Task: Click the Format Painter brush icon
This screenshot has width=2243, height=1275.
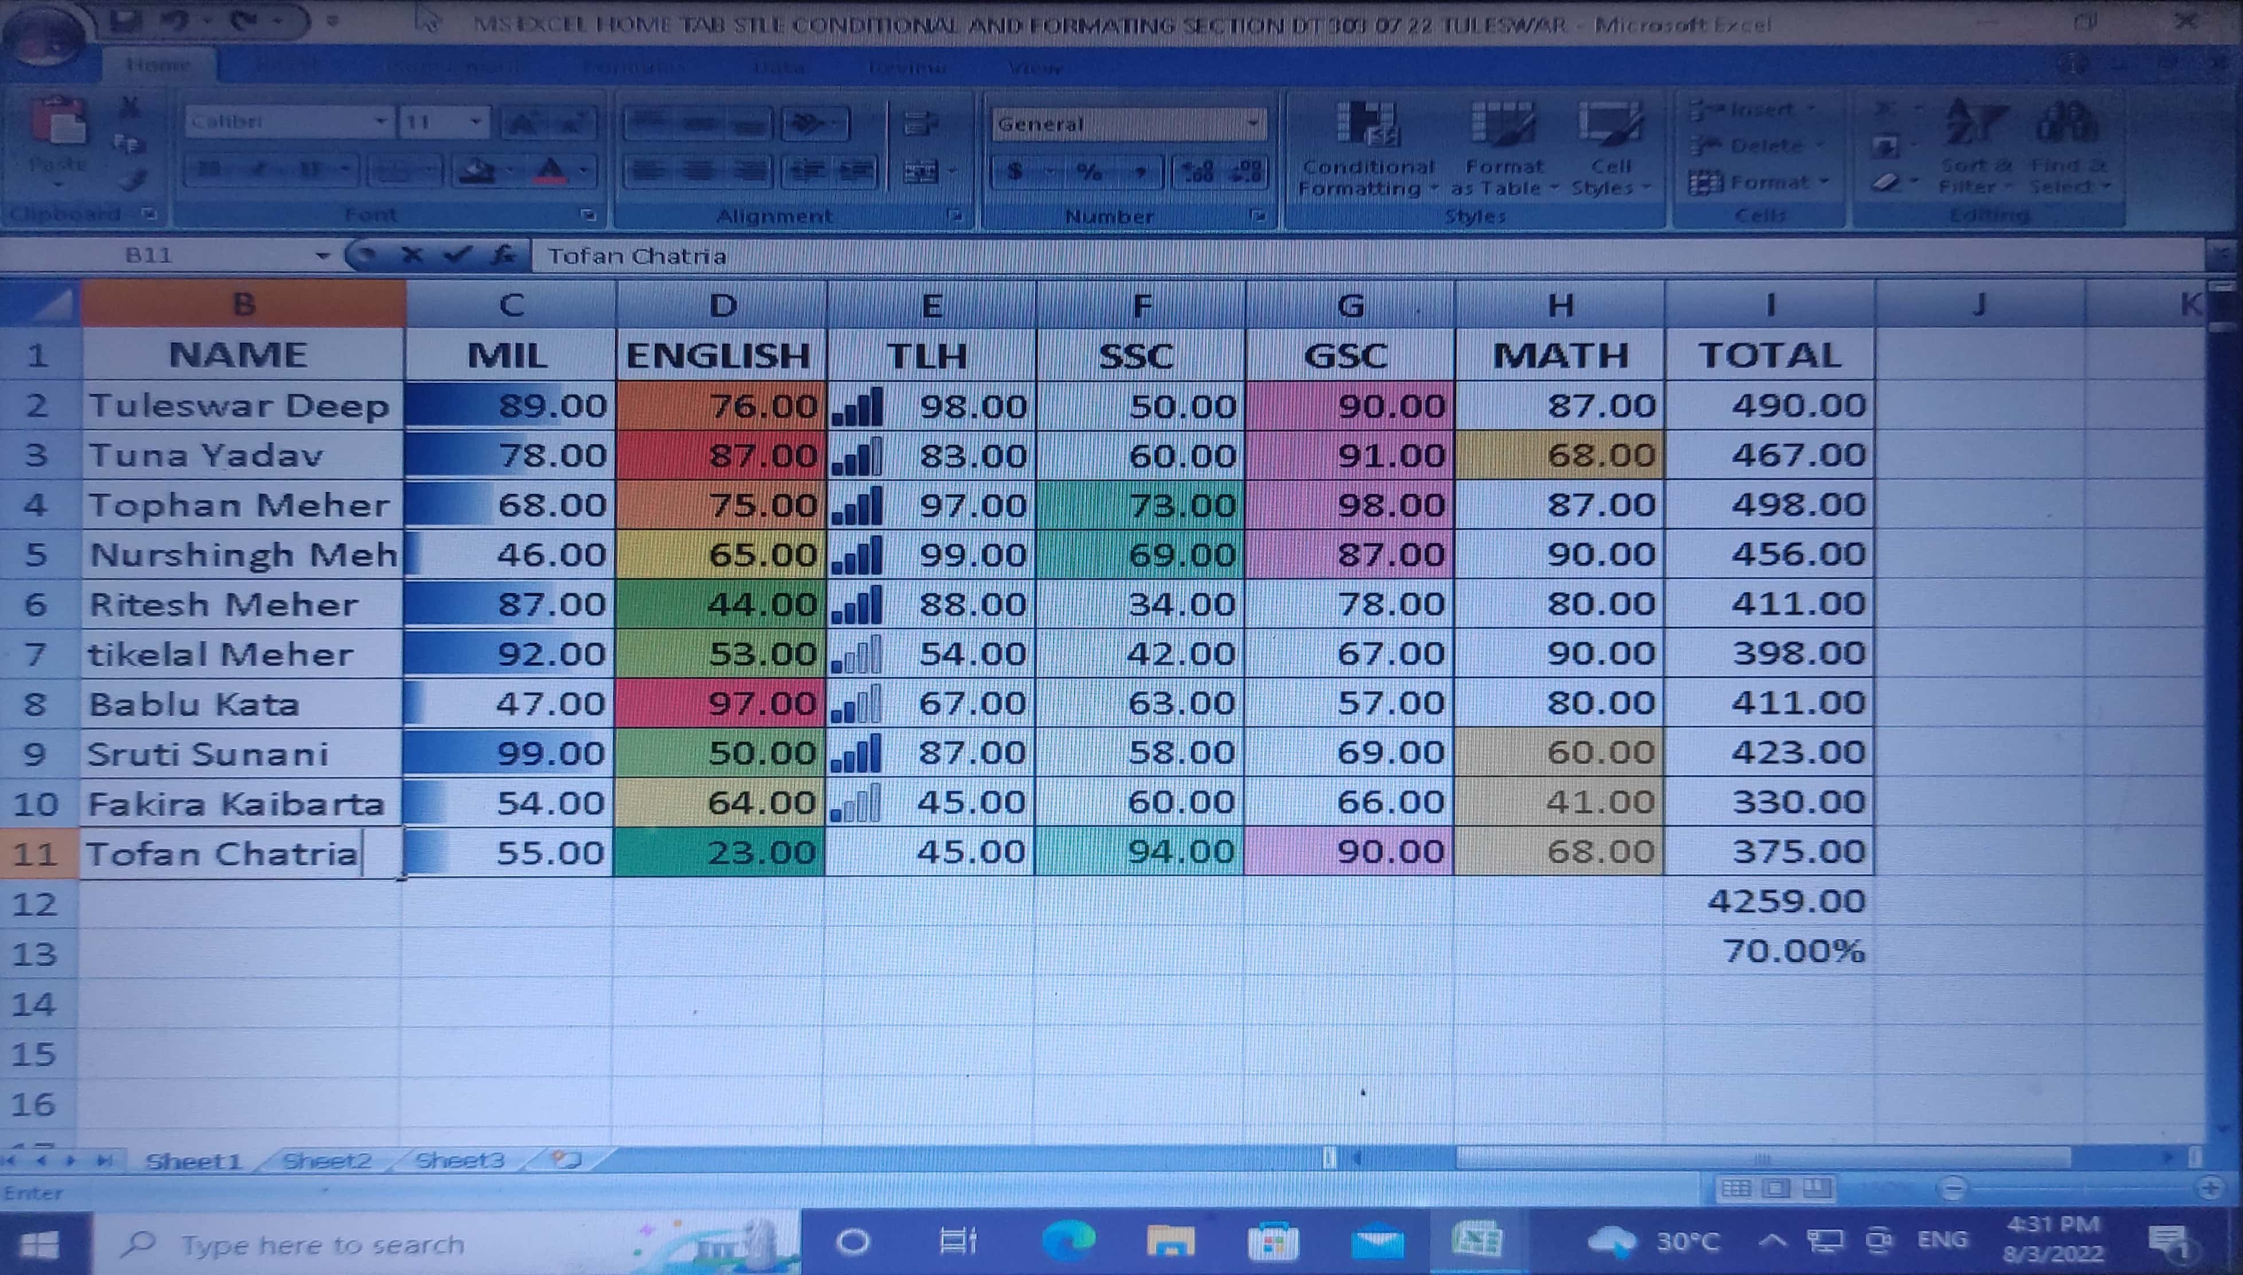Action: click(133, 181)
